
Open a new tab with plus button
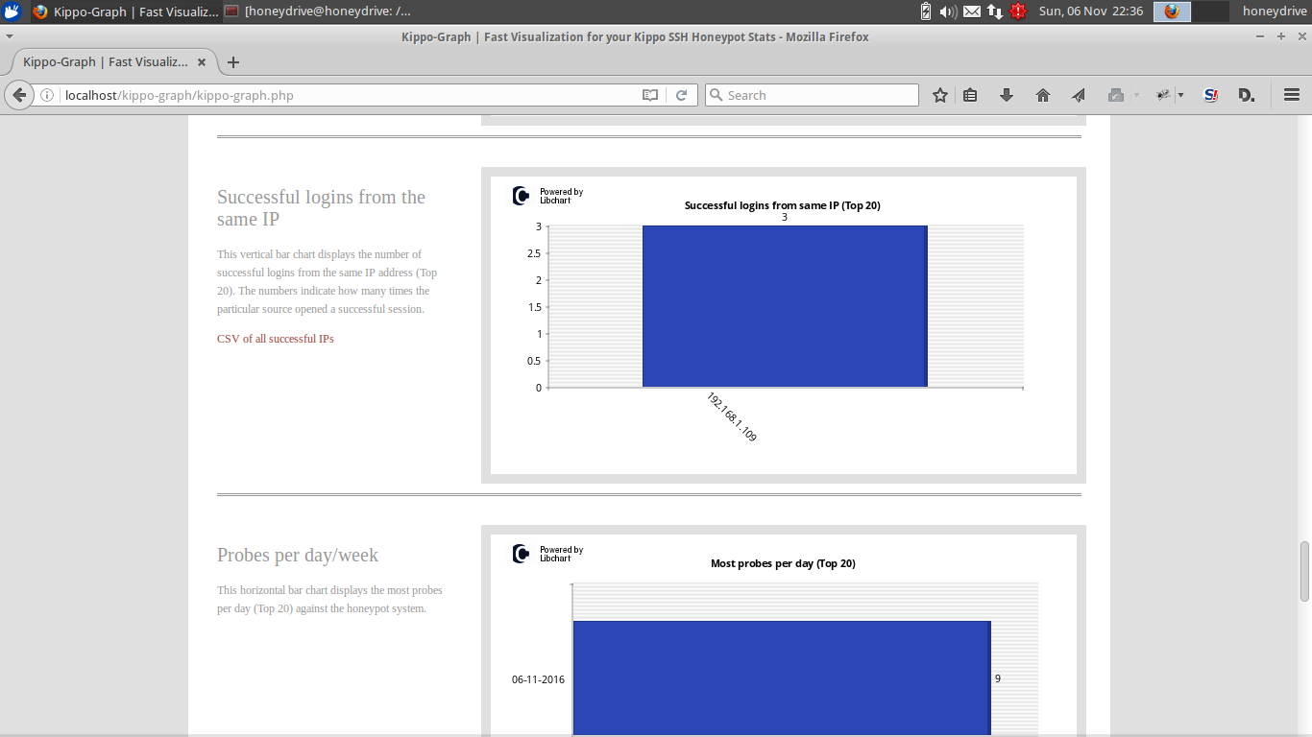pyautogui.click(x=232, y=62)
